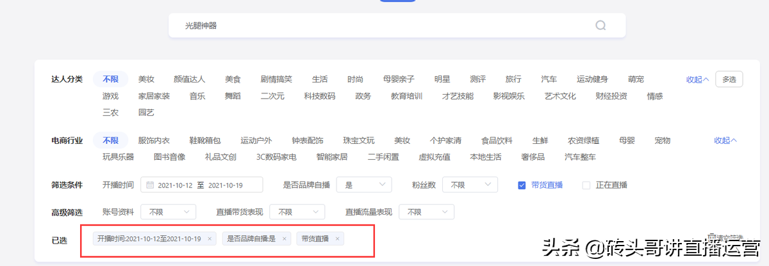Remove the 开播时间 selected filter tag
This screenshot has width=769, height=266.
pos(210,239)
